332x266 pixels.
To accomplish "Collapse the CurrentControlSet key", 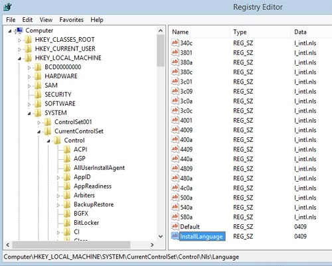I will [x=39, y=132].
